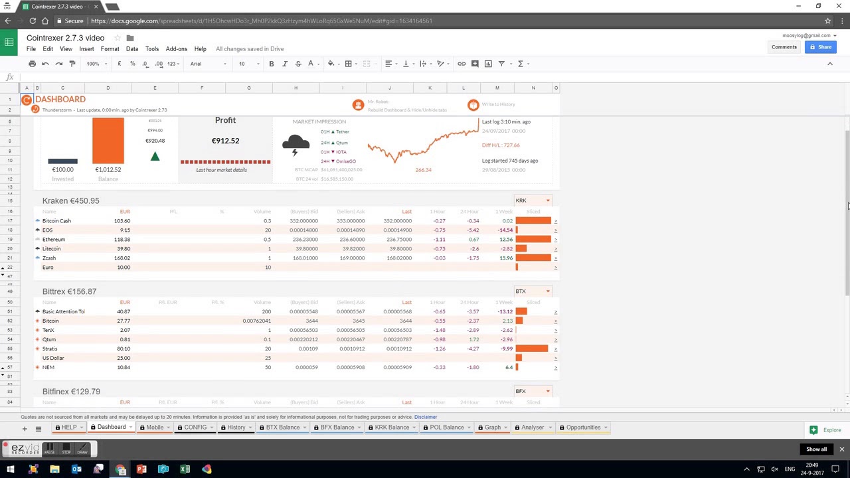Image resolution: width=850 pixels, height=478 pixels.
Task: Add a new sheet with plus button
Action: [x=25, y=429]
